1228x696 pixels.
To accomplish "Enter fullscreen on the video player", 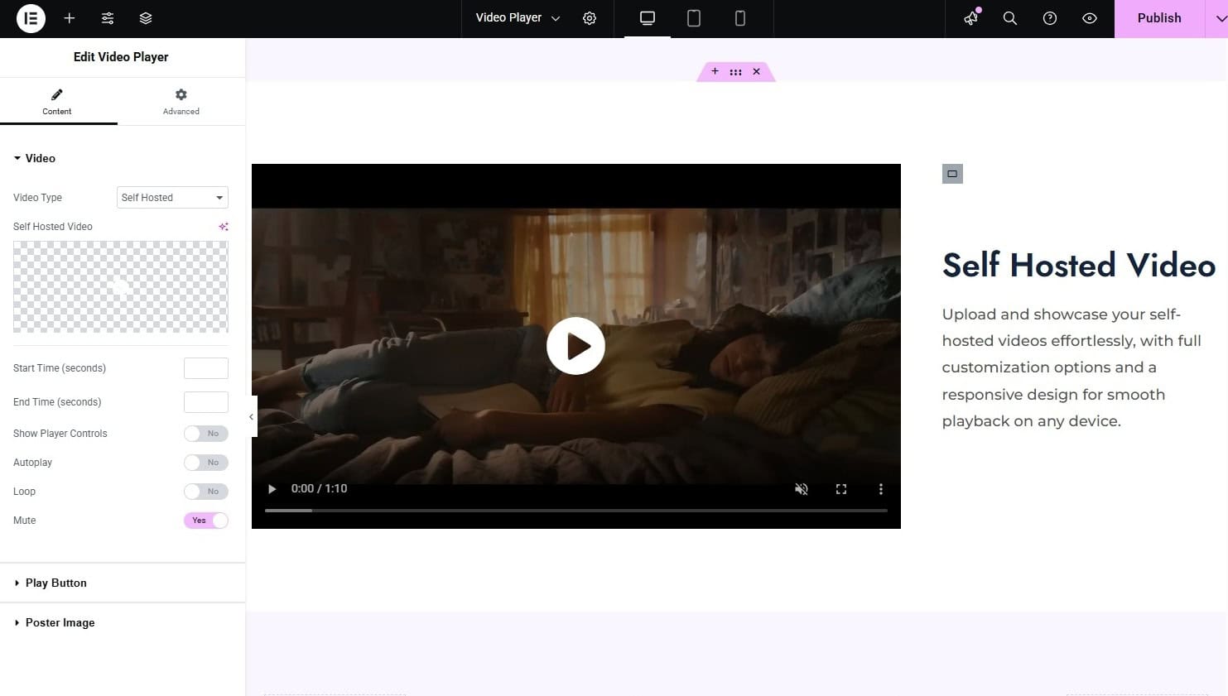I will pos(841,489).
